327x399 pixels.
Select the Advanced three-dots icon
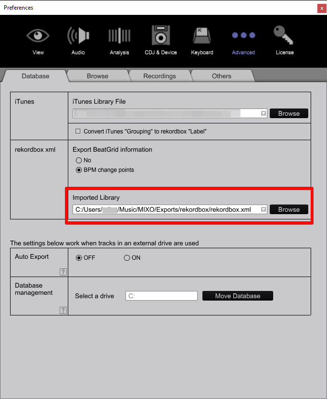[x=243, y=35]
